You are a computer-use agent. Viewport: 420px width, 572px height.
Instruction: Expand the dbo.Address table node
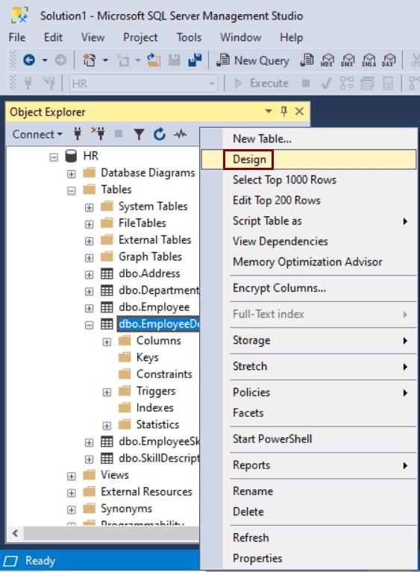pos(89,274)
